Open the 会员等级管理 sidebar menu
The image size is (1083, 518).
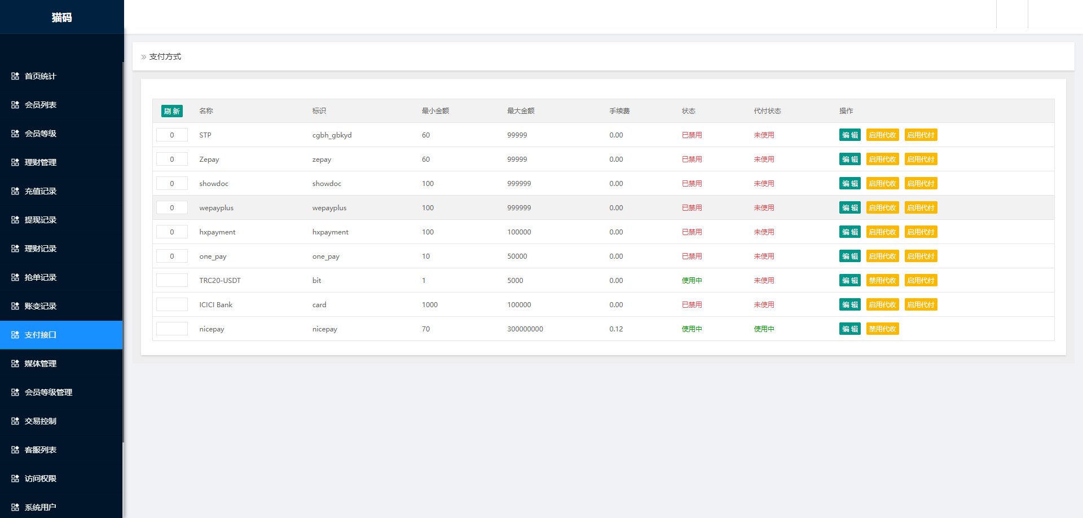(x=49, y=392)
